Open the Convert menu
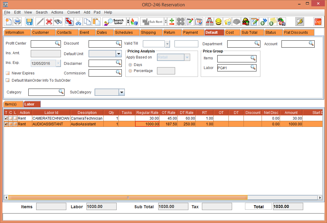This screenshot has height=223, width=327. coord(74,12)
